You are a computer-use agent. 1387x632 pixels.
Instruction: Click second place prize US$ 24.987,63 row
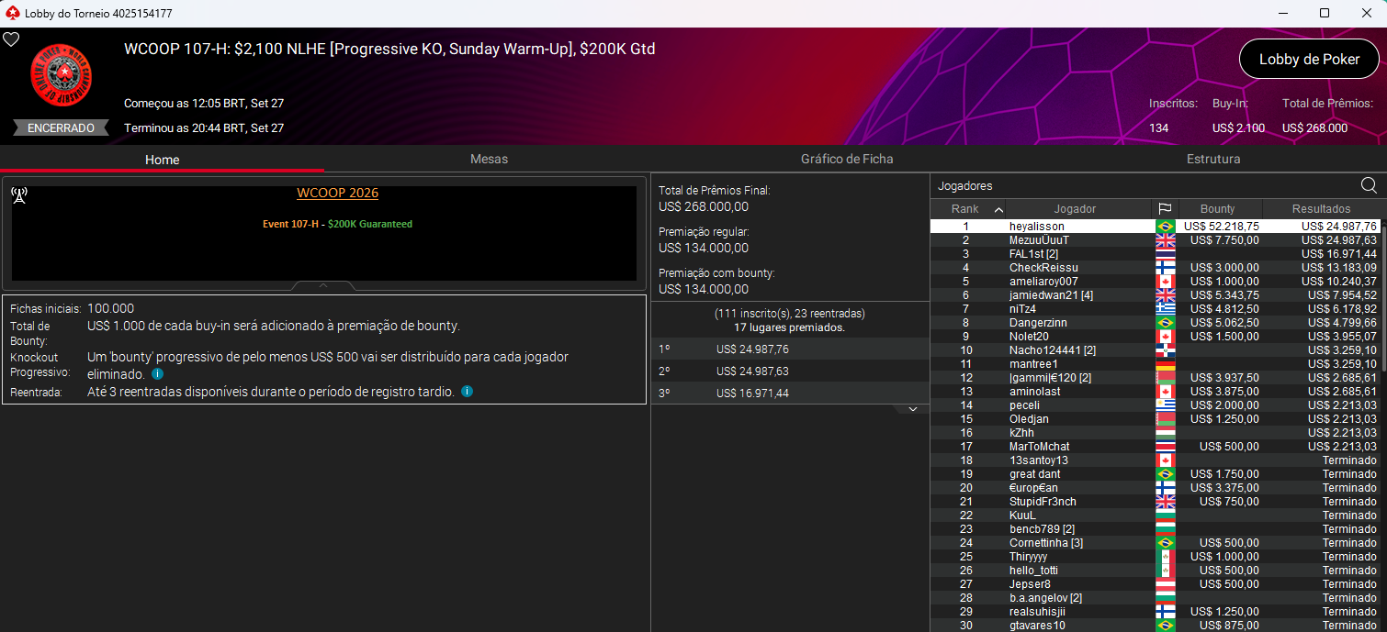[790, 371]
